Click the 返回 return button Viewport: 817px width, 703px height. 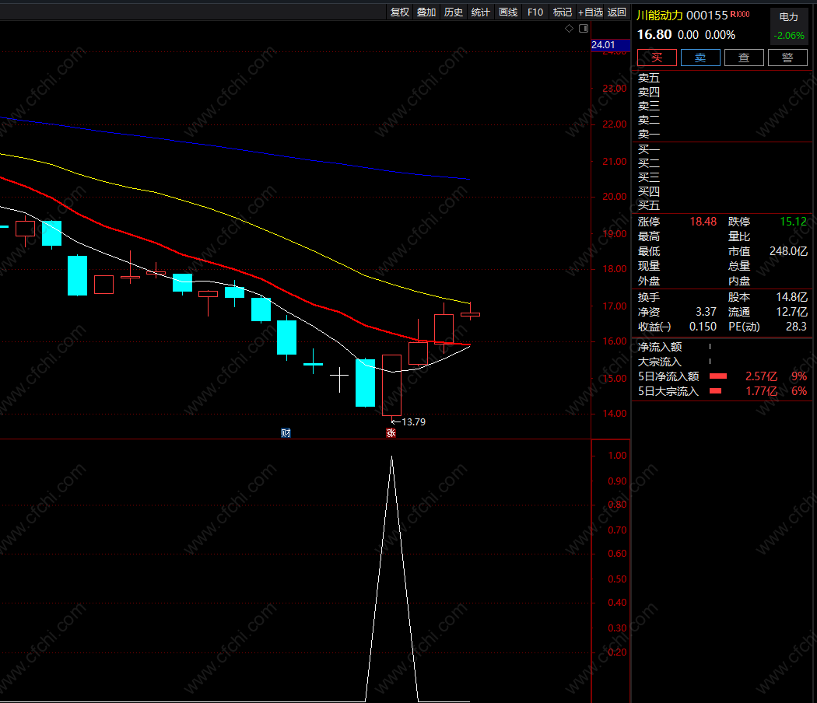617,12
